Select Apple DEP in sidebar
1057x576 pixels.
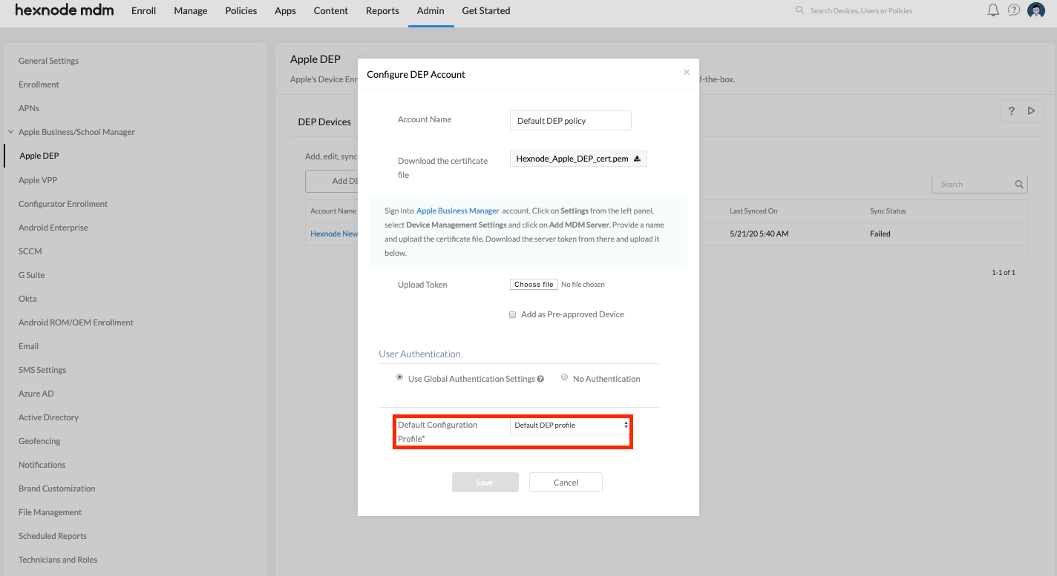(x=39, y=156)
